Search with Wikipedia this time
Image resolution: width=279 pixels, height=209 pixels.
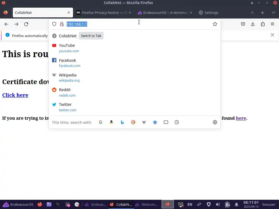point(144,122)
